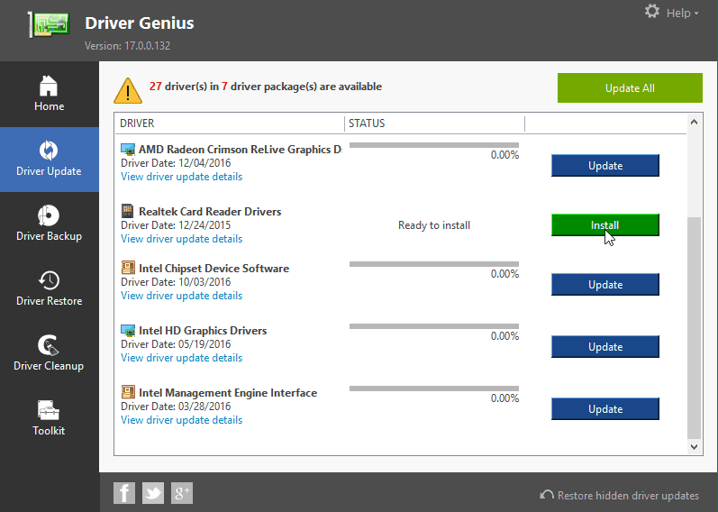Click the vertical scrollbar thumb
718x512 pixels.
coord(695,328)
